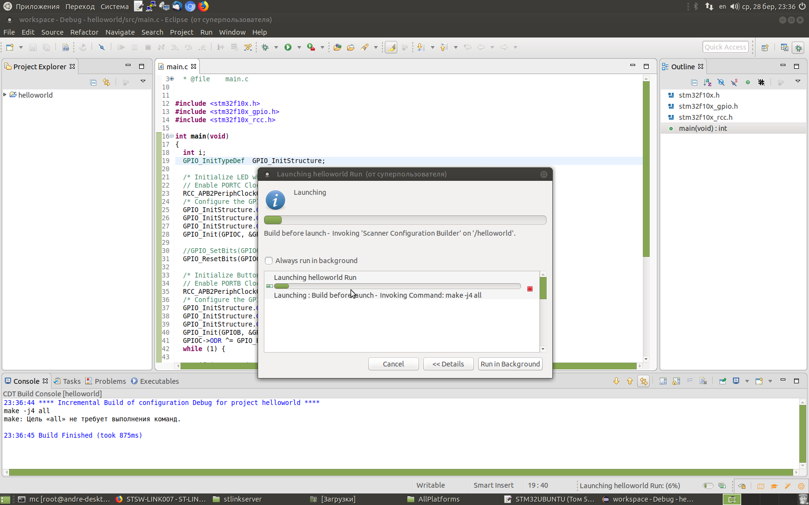The width and height of the screenshot is (809, 505).
Task: Click the Scroll Lock console icon
Action: click(676, 381)
